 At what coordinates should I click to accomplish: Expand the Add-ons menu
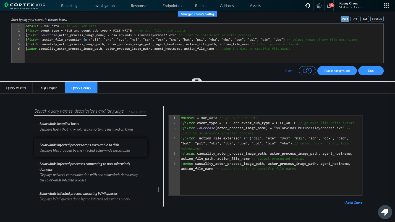tap(229, 6)
